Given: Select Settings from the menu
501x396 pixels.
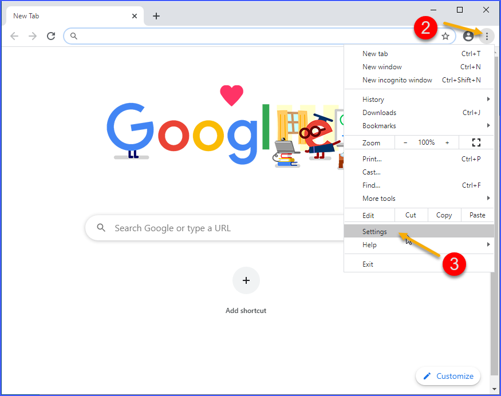Looking at the screenshot, I should click(x=374, y=231).
